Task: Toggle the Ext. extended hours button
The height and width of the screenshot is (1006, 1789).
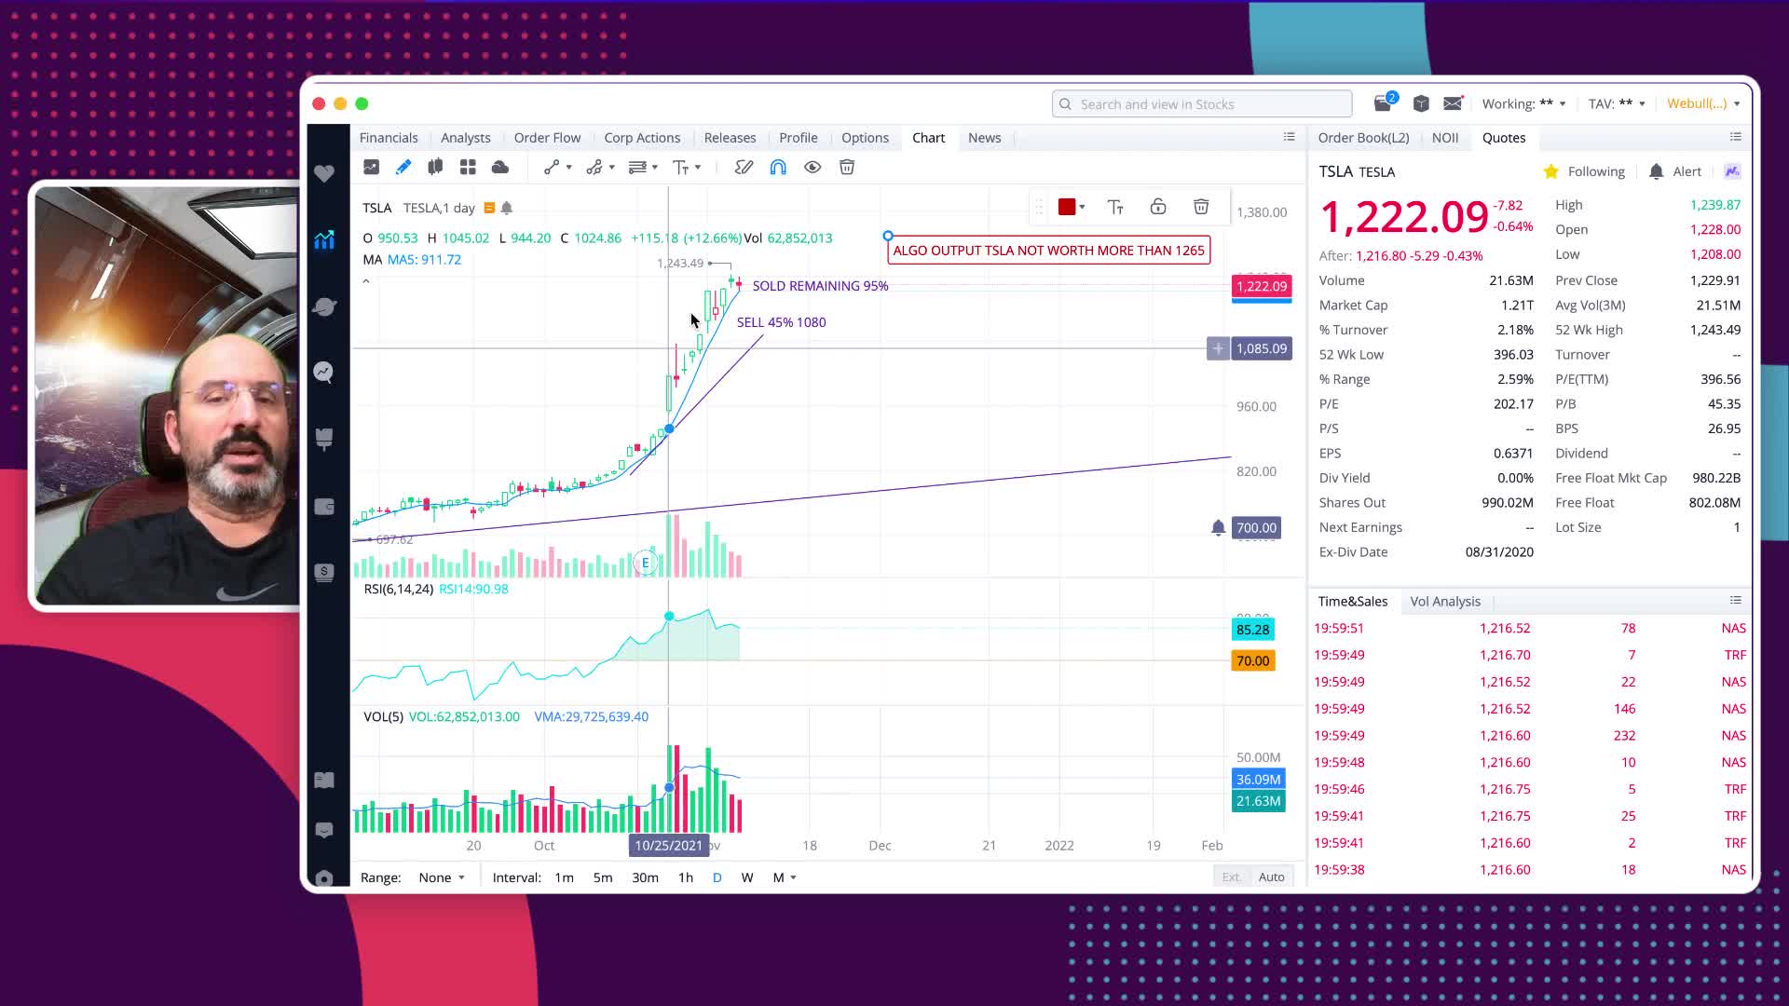Action: point(1231,877)
